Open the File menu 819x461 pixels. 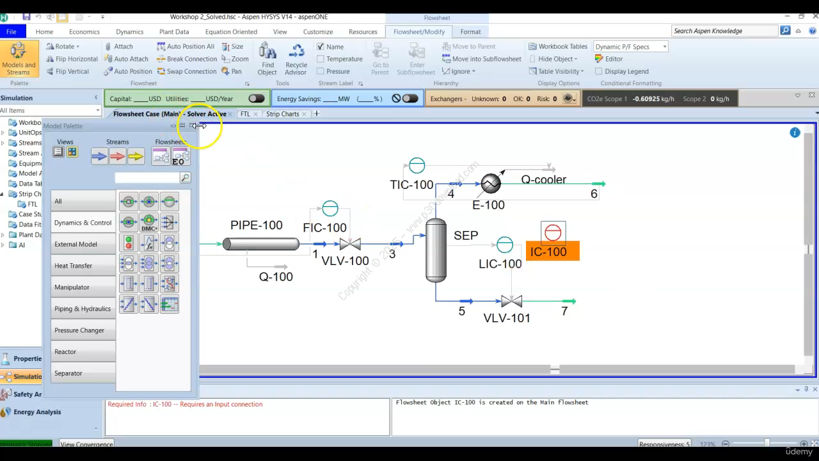pyautogui.click(x=12, y=31)
